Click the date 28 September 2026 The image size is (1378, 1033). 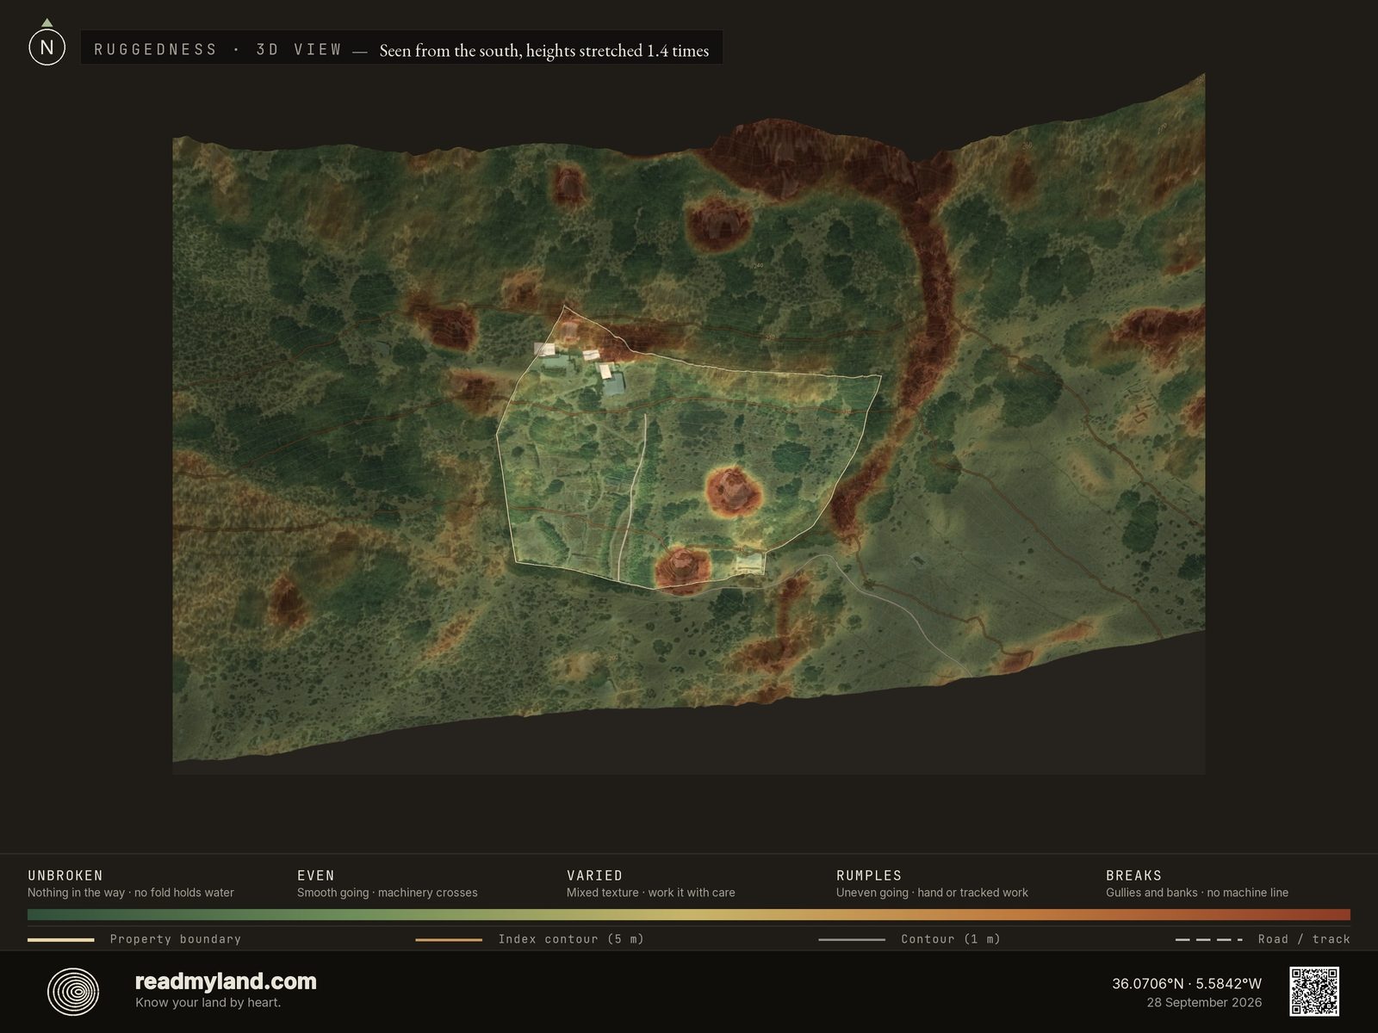[1204, 1002]
